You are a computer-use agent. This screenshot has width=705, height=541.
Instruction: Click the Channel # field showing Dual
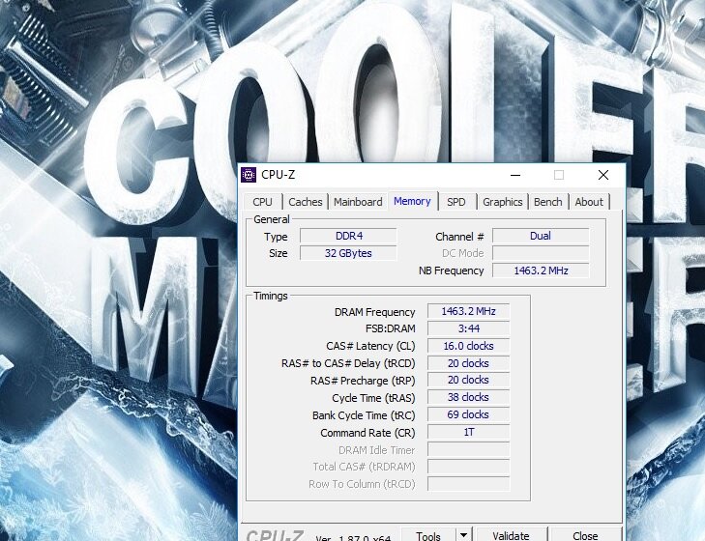click(541, 236)
